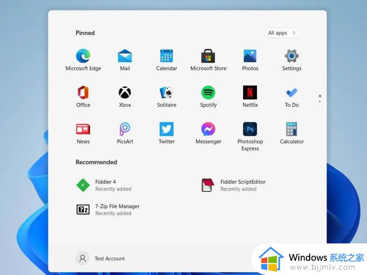367x275 pixels.
Task: Open Settings gear icon
Action: [x=292, y=60]
